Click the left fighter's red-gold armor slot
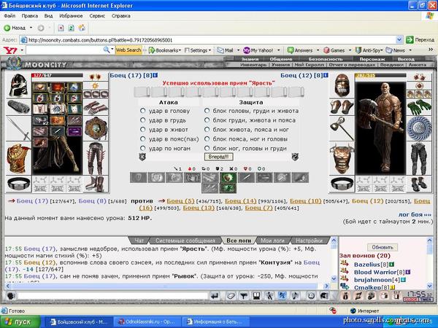This screenshot has height=328, width=438. (x=18, y=158)
